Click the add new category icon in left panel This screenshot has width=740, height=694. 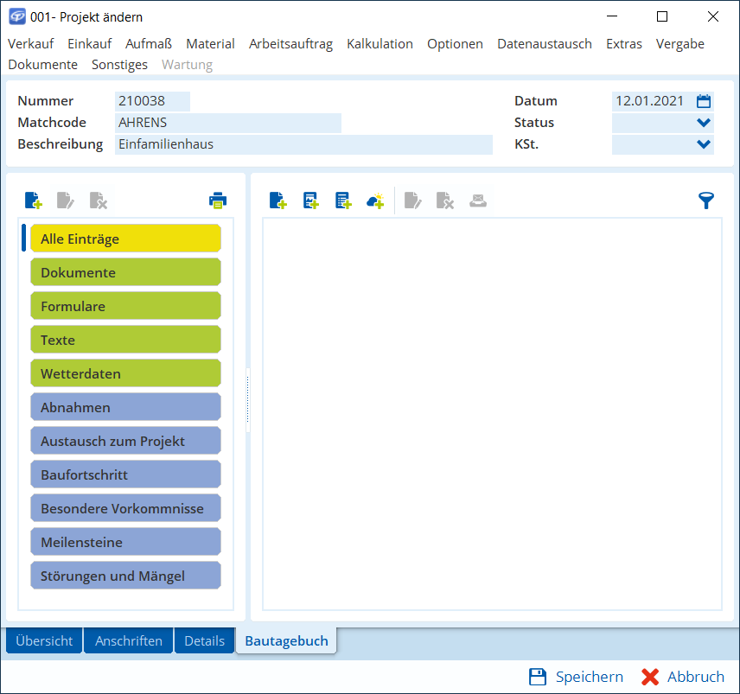[34, 201]
